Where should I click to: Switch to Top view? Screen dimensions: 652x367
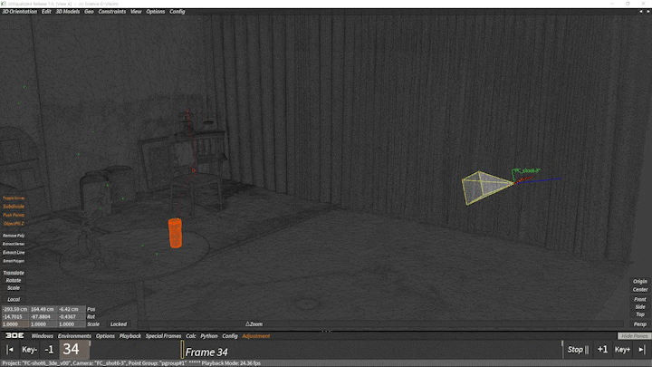pos(640,314)
